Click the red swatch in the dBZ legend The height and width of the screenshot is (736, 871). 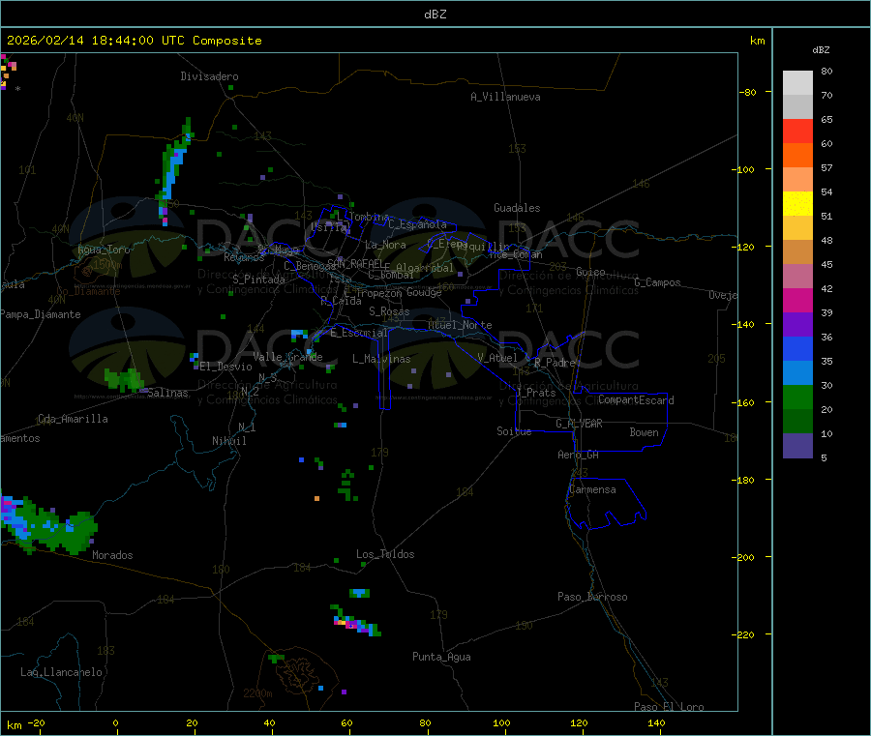(797, 131)
